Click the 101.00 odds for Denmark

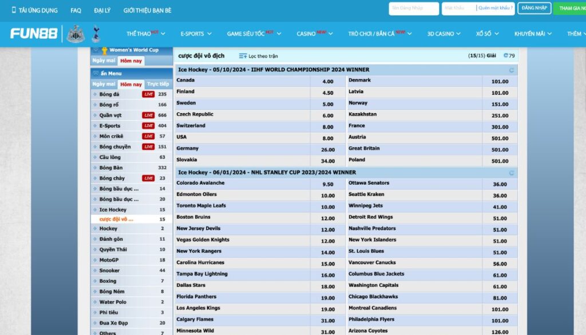click(500, 81)
